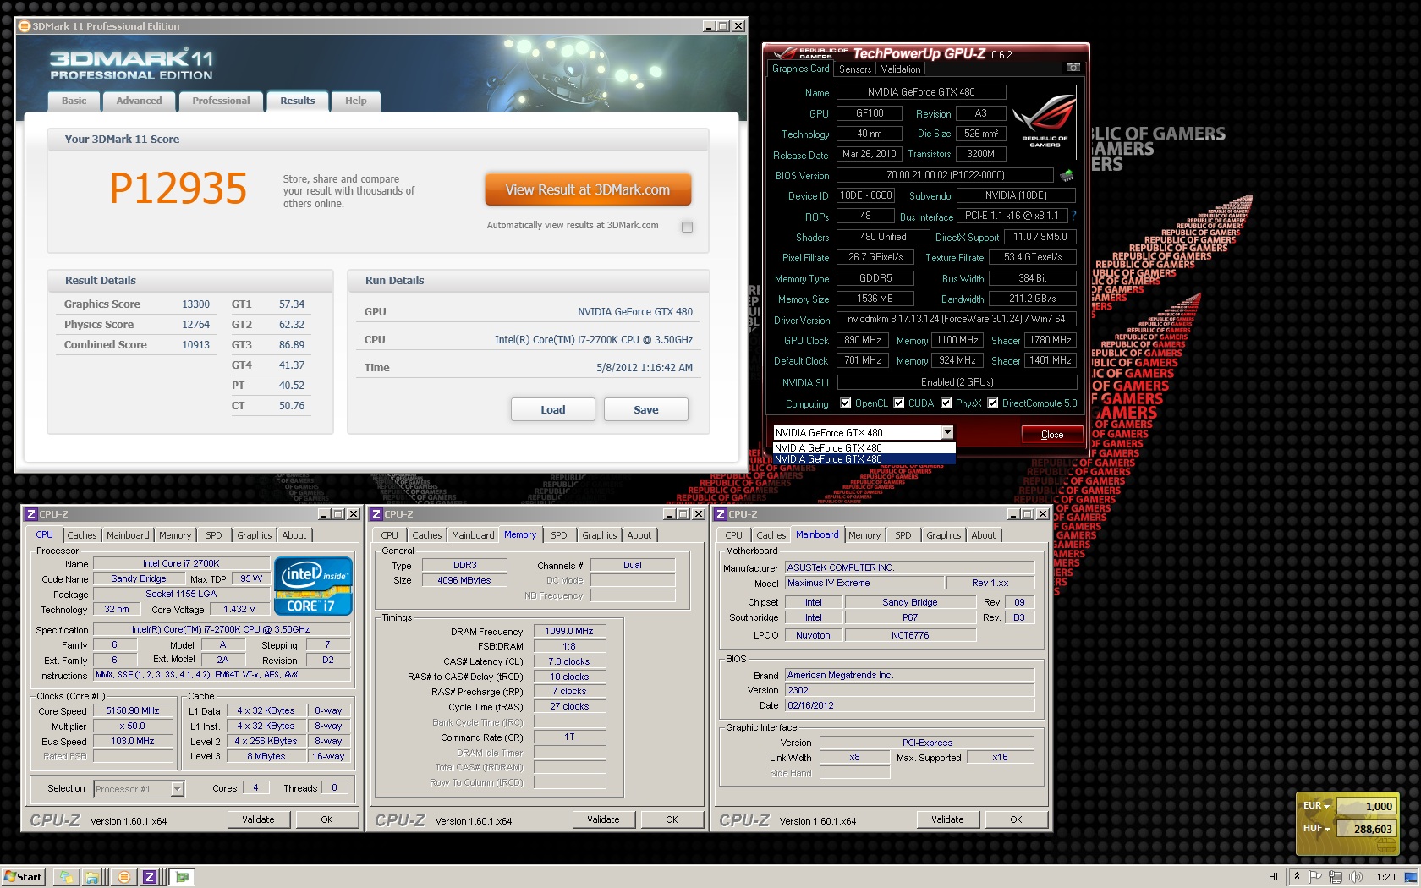Click the HUF amount field showing 288,603
1421x888 pixels.
1365,829
